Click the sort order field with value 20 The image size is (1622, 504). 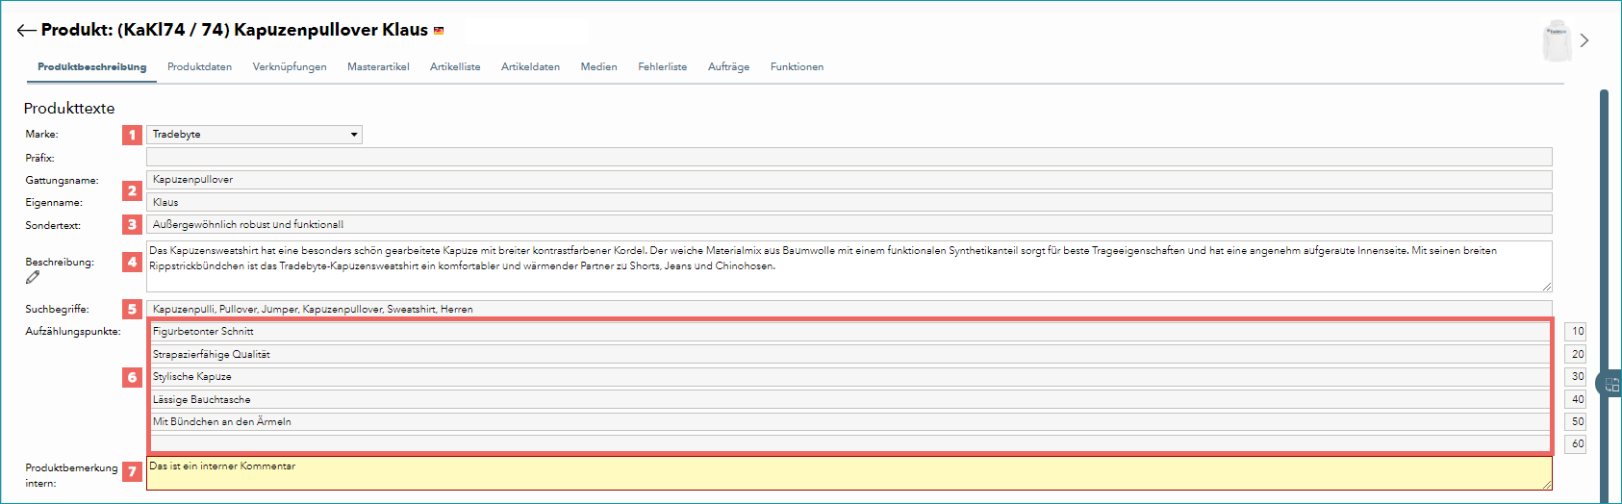1576,354
